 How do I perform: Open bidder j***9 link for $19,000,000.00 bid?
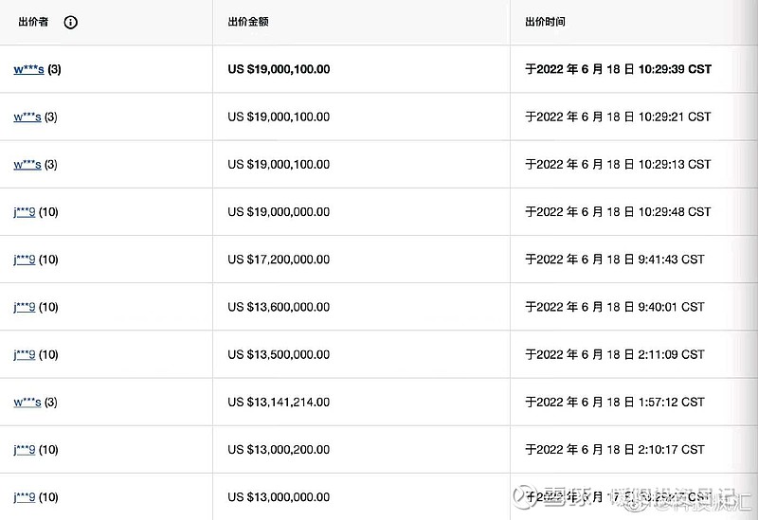[25, 212]
